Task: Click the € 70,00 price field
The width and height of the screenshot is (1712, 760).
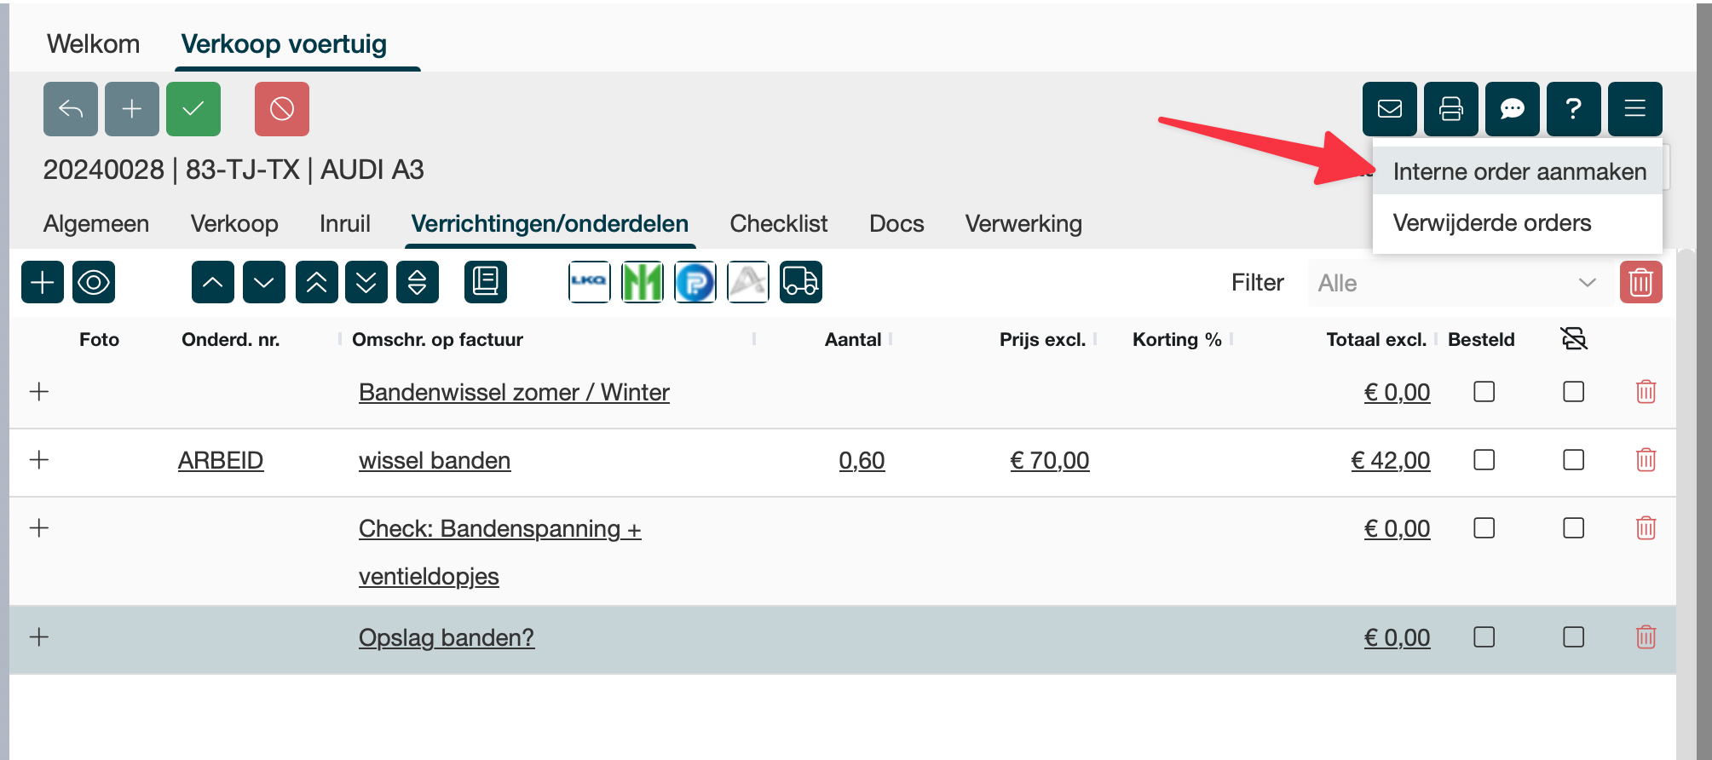Action: [x=1049, y=460]
